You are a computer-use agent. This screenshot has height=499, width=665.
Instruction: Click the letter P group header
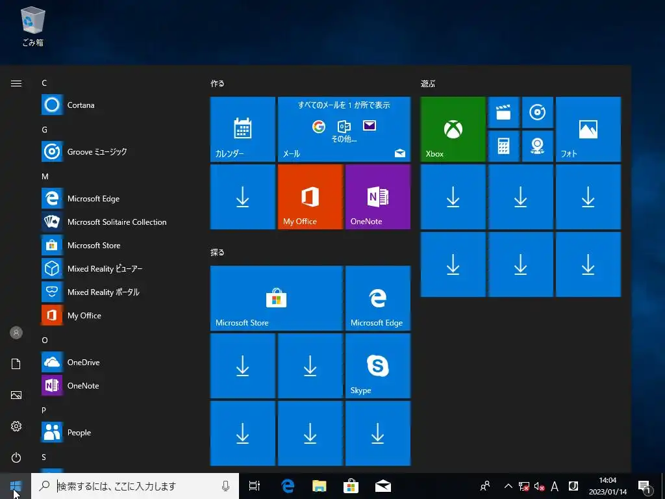coord(44,410)
